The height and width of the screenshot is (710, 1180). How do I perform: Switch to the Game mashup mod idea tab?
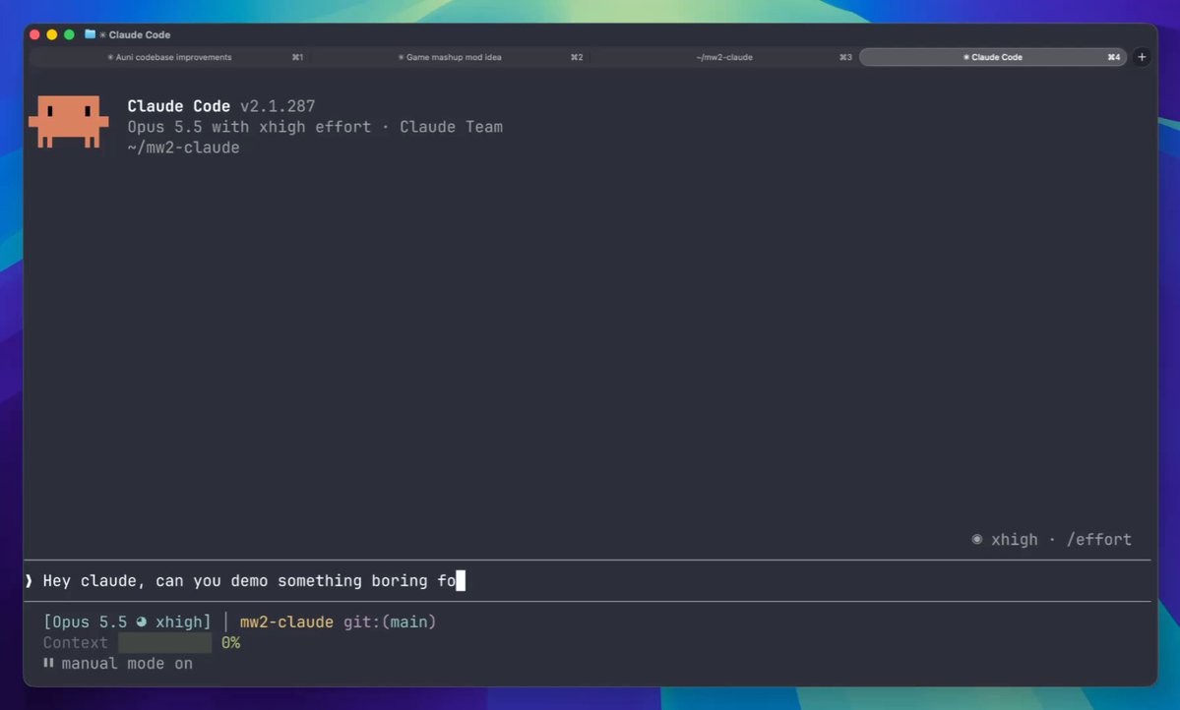point(450,57)
